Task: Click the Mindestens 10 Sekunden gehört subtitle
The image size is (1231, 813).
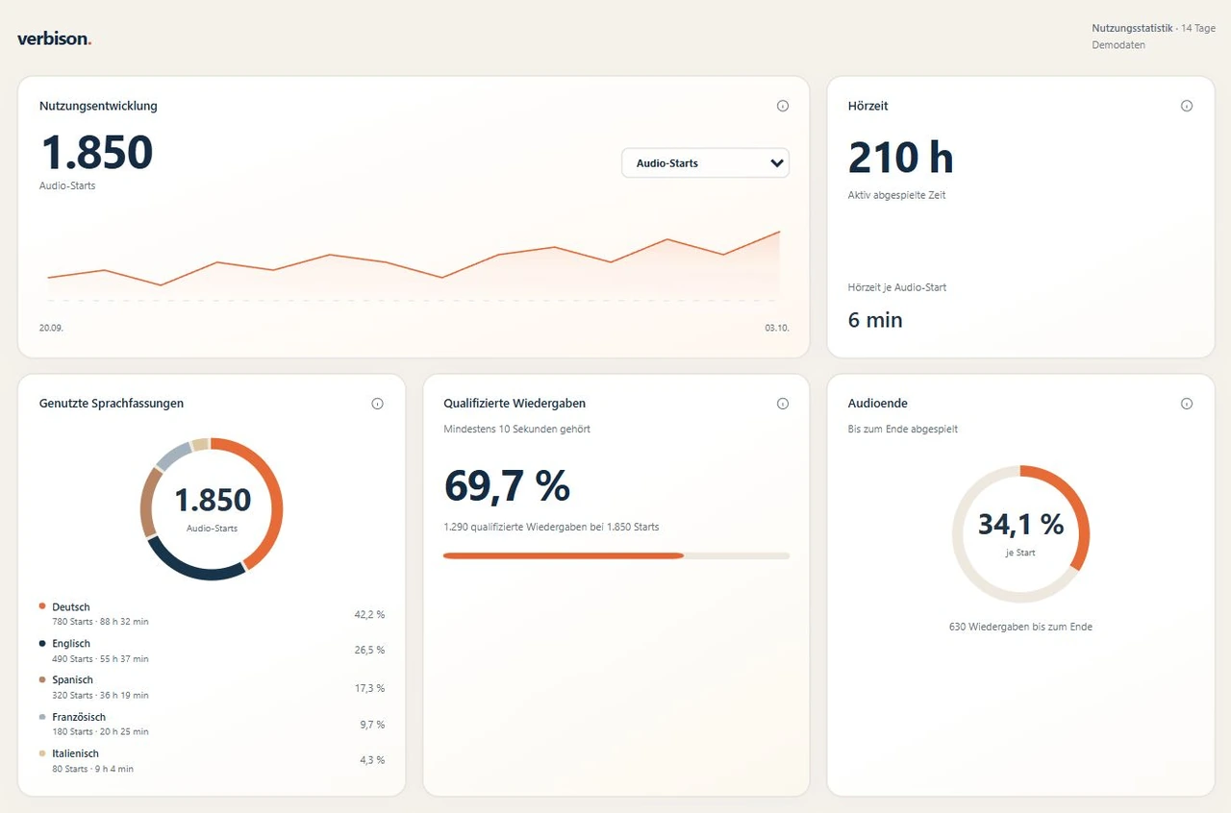Action: 516,429
